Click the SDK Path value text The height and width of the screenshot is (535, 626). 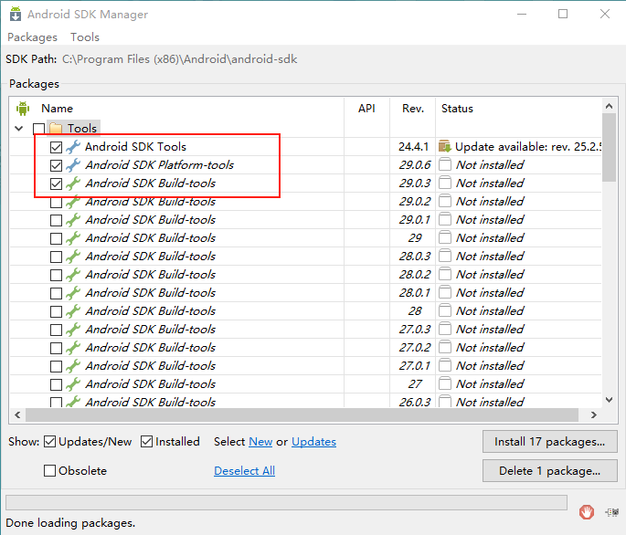[180, 59]
